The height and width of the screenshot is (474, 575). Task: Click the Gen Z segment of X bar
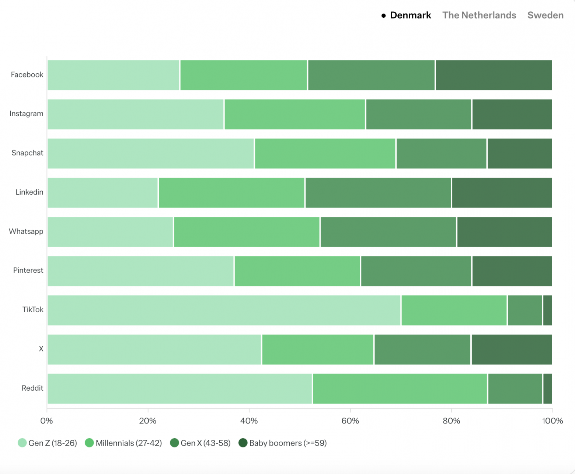point(154,349)
